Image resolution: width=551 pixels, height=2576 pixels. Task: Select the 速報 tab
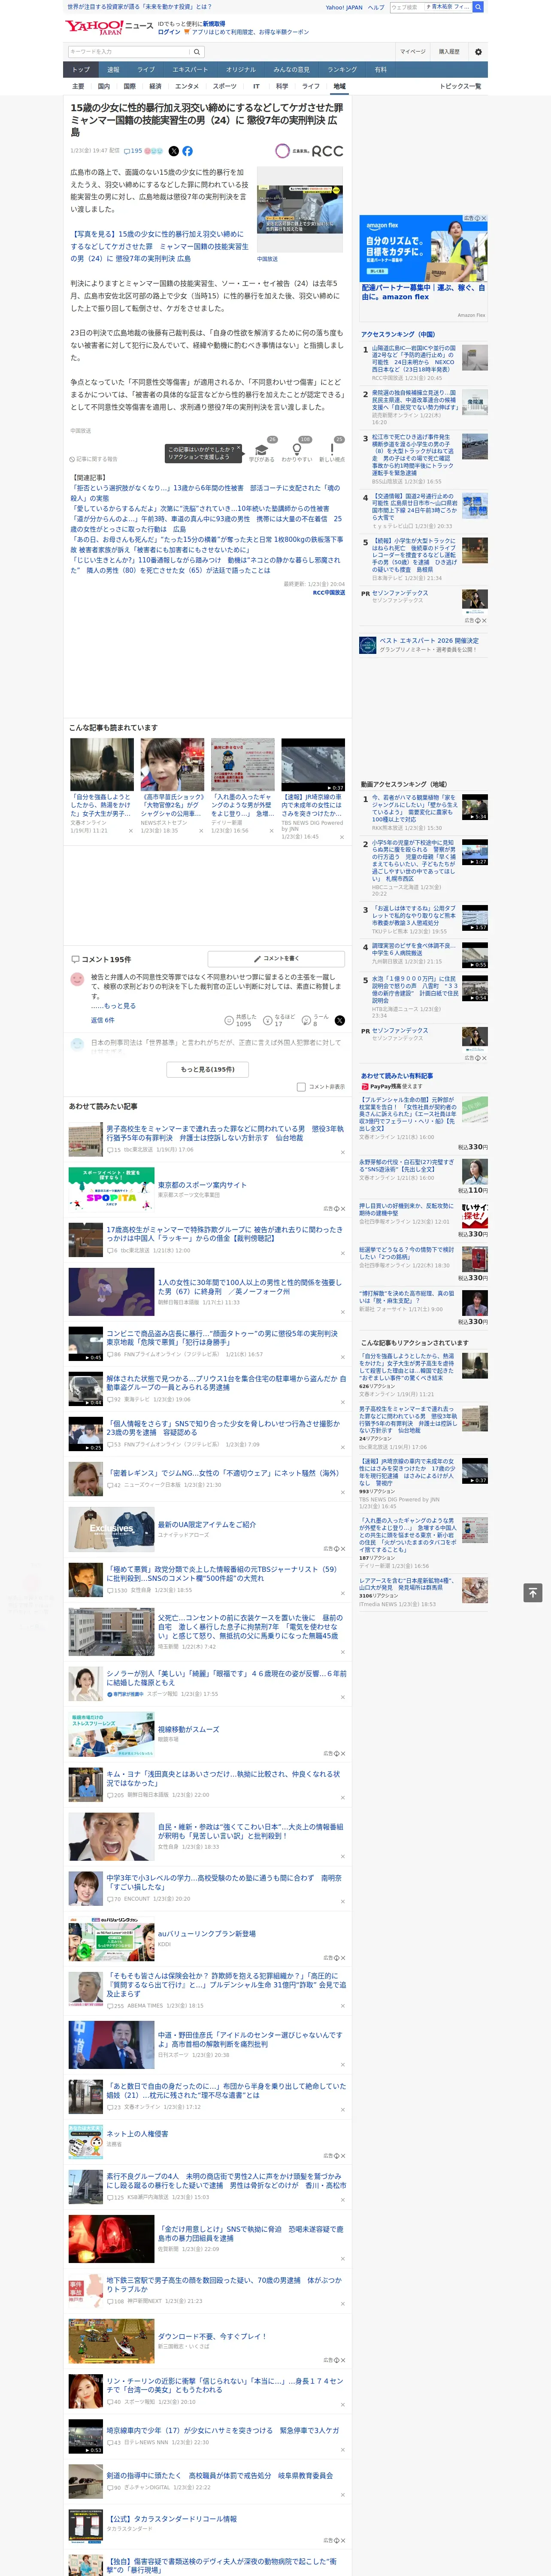113,70
